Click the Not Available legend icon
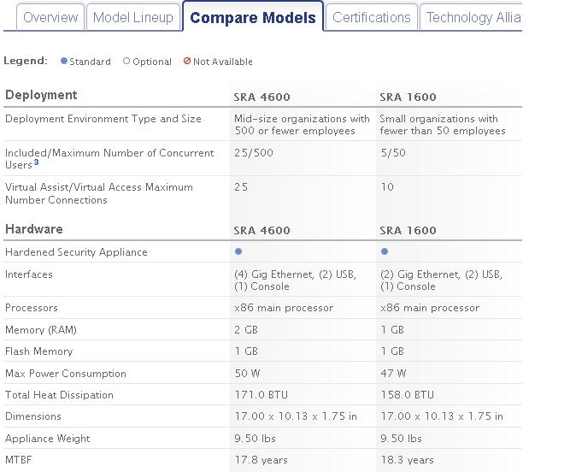Image resolution: width=570 pixels, height=472 pixels. 187,61
